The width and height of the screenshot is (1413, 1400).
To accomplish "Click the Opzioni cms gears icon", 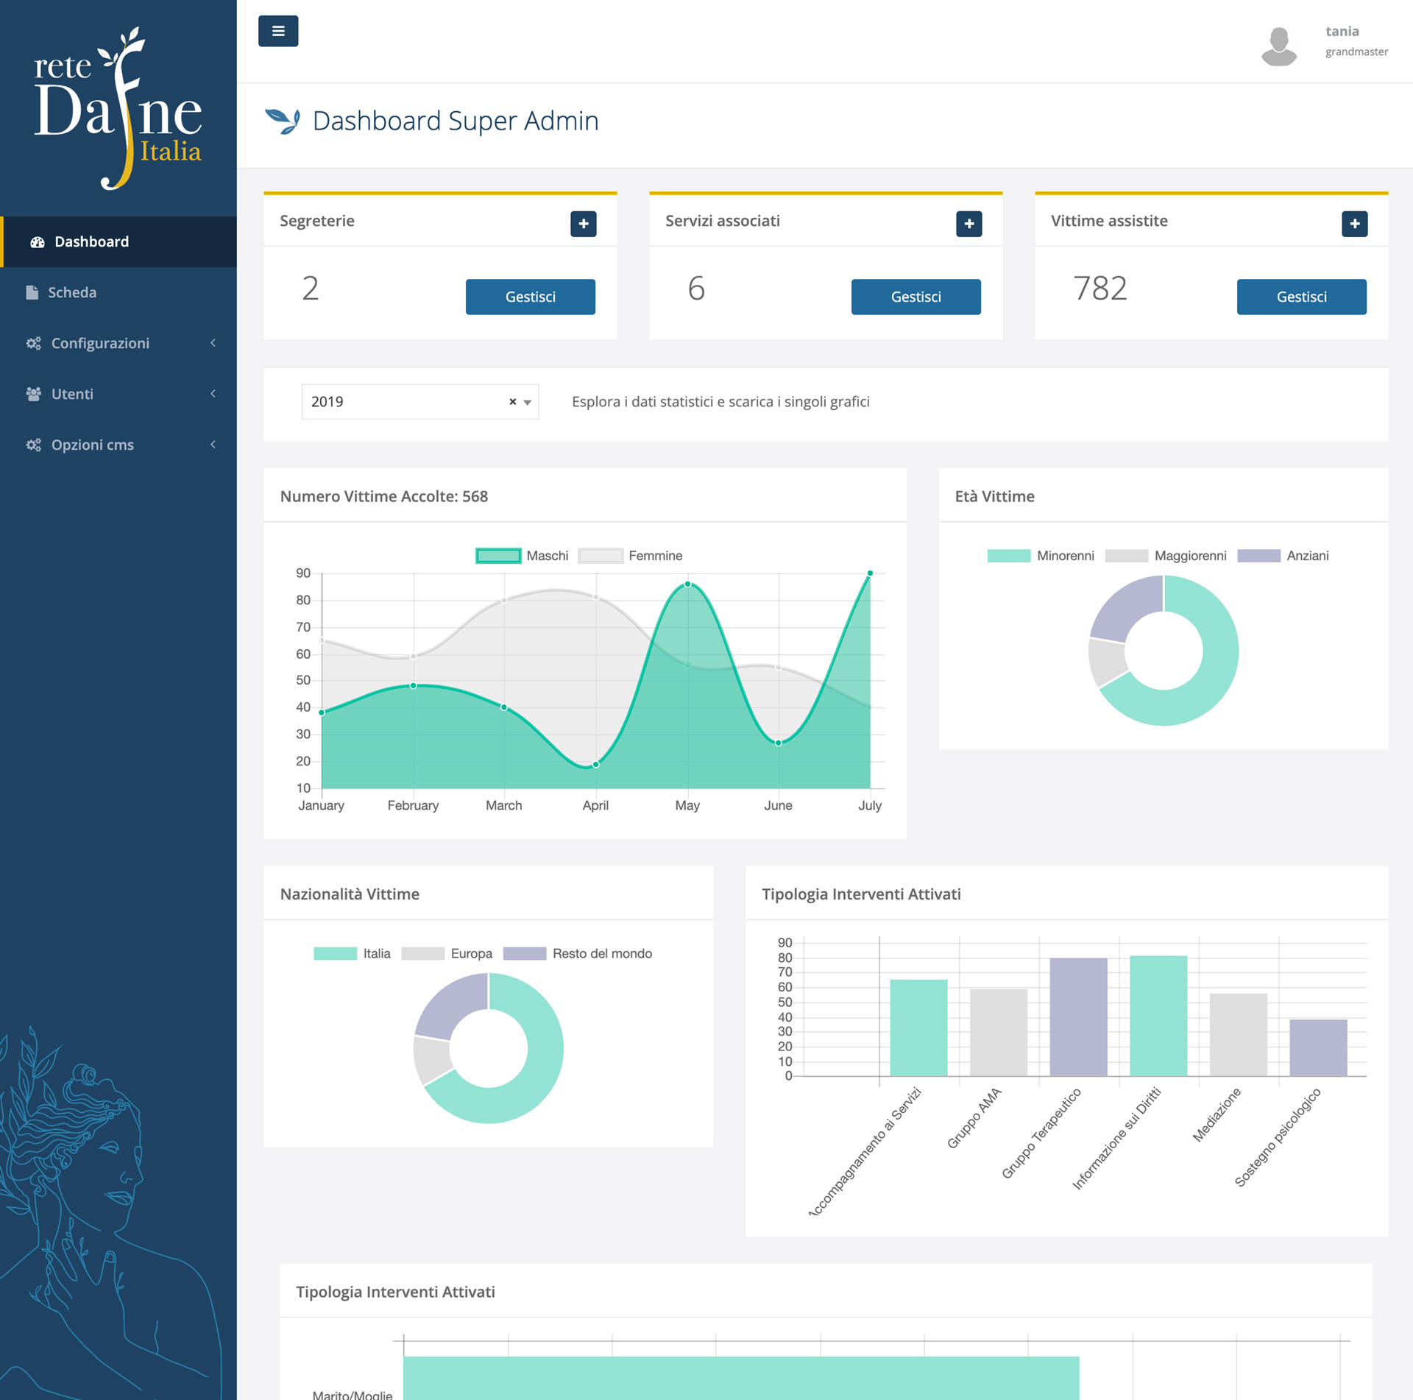I will tap(33, 445).
